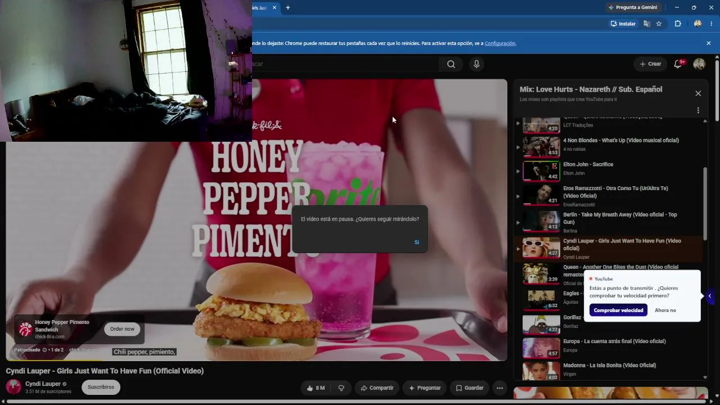Screen dimensions: 720x405
Task: Click the Gorillaz playlist thumbnail
Action: point(541,324)
